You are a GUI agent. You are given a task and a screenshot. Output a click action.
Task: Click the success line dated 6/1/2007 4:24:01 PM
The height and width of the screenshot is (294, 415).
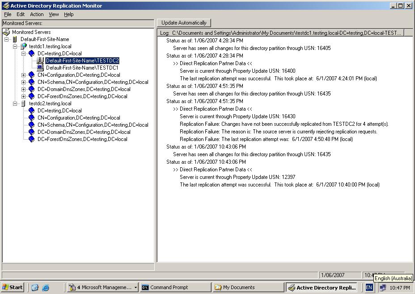pyautogui.click(x=279, y=79)
